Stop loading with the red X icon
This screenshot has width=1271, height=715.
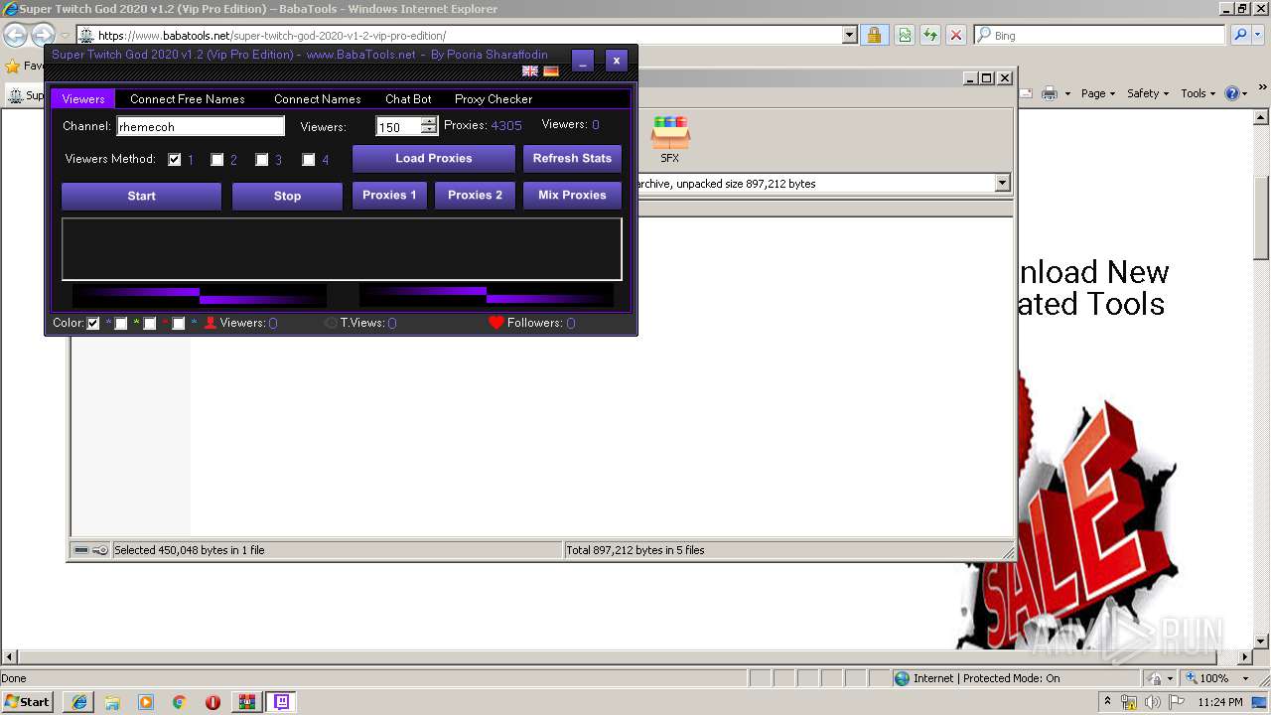pos(956,35)
